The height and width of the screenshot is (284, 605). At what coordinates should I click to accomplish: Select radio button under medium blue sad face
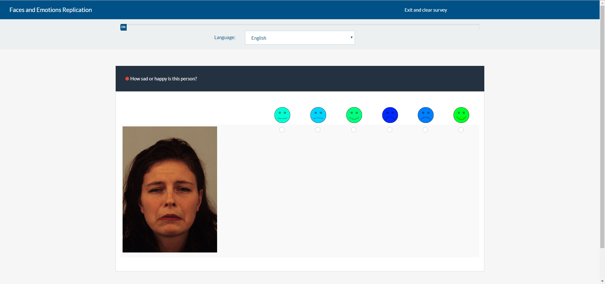(425, 130)
